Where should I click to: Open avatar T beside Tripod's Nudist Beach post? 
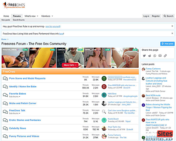[104, 120]
